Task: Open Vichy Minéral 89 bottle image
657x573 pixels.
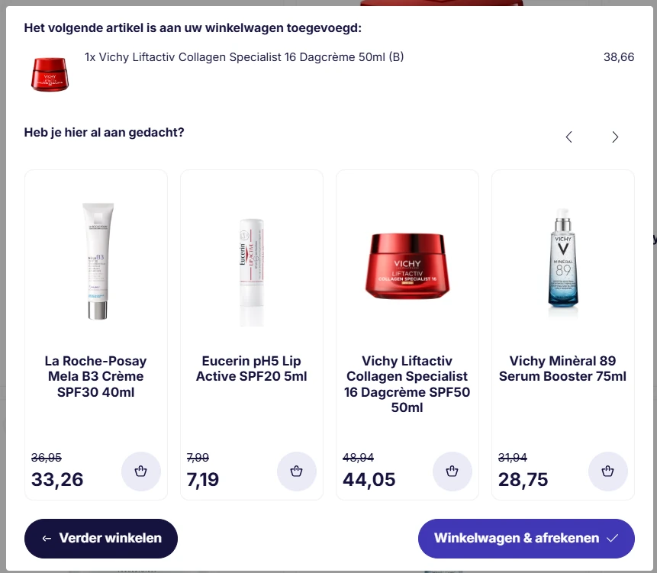Action: [x=562, y=263]
